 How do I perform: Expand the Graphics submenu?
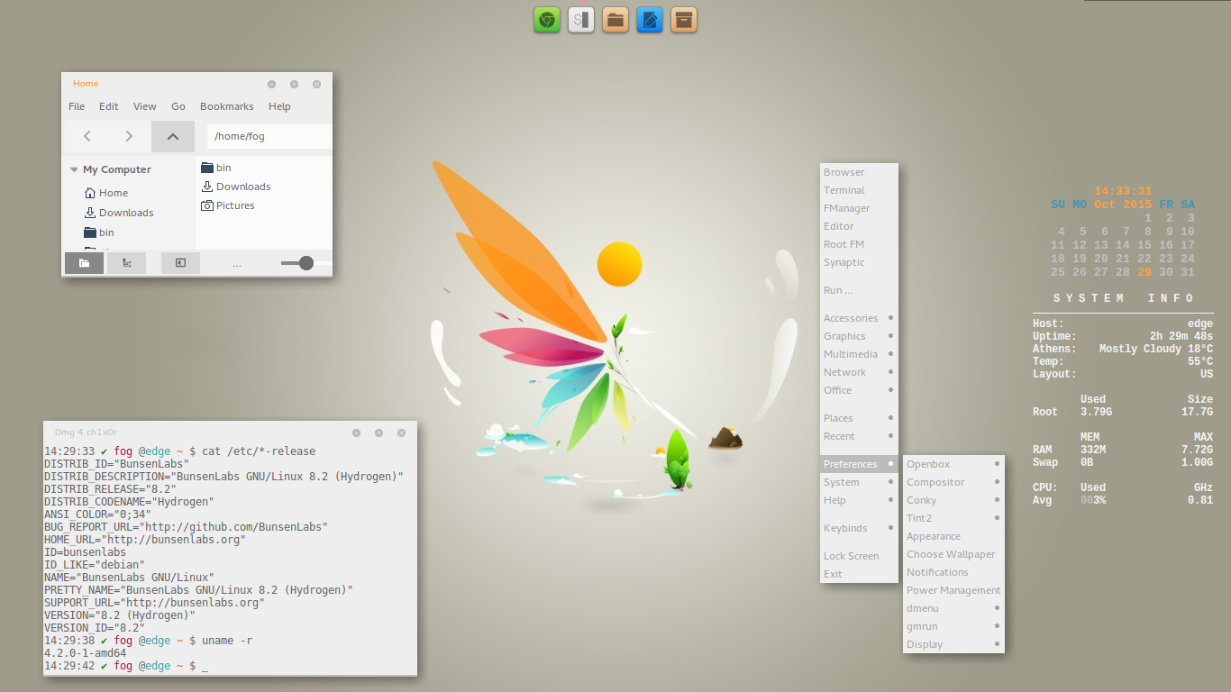859,336
